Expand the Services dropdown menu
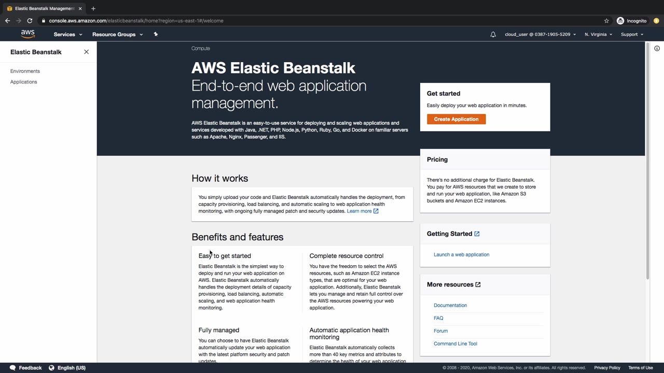The width and height of the screenshot is (664, 373). point(67,34)
